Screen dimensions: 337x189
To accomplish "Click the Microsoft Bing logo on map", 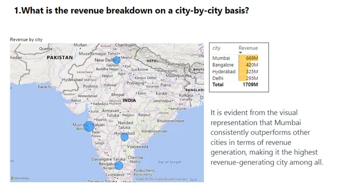I will tap(20, 178).
